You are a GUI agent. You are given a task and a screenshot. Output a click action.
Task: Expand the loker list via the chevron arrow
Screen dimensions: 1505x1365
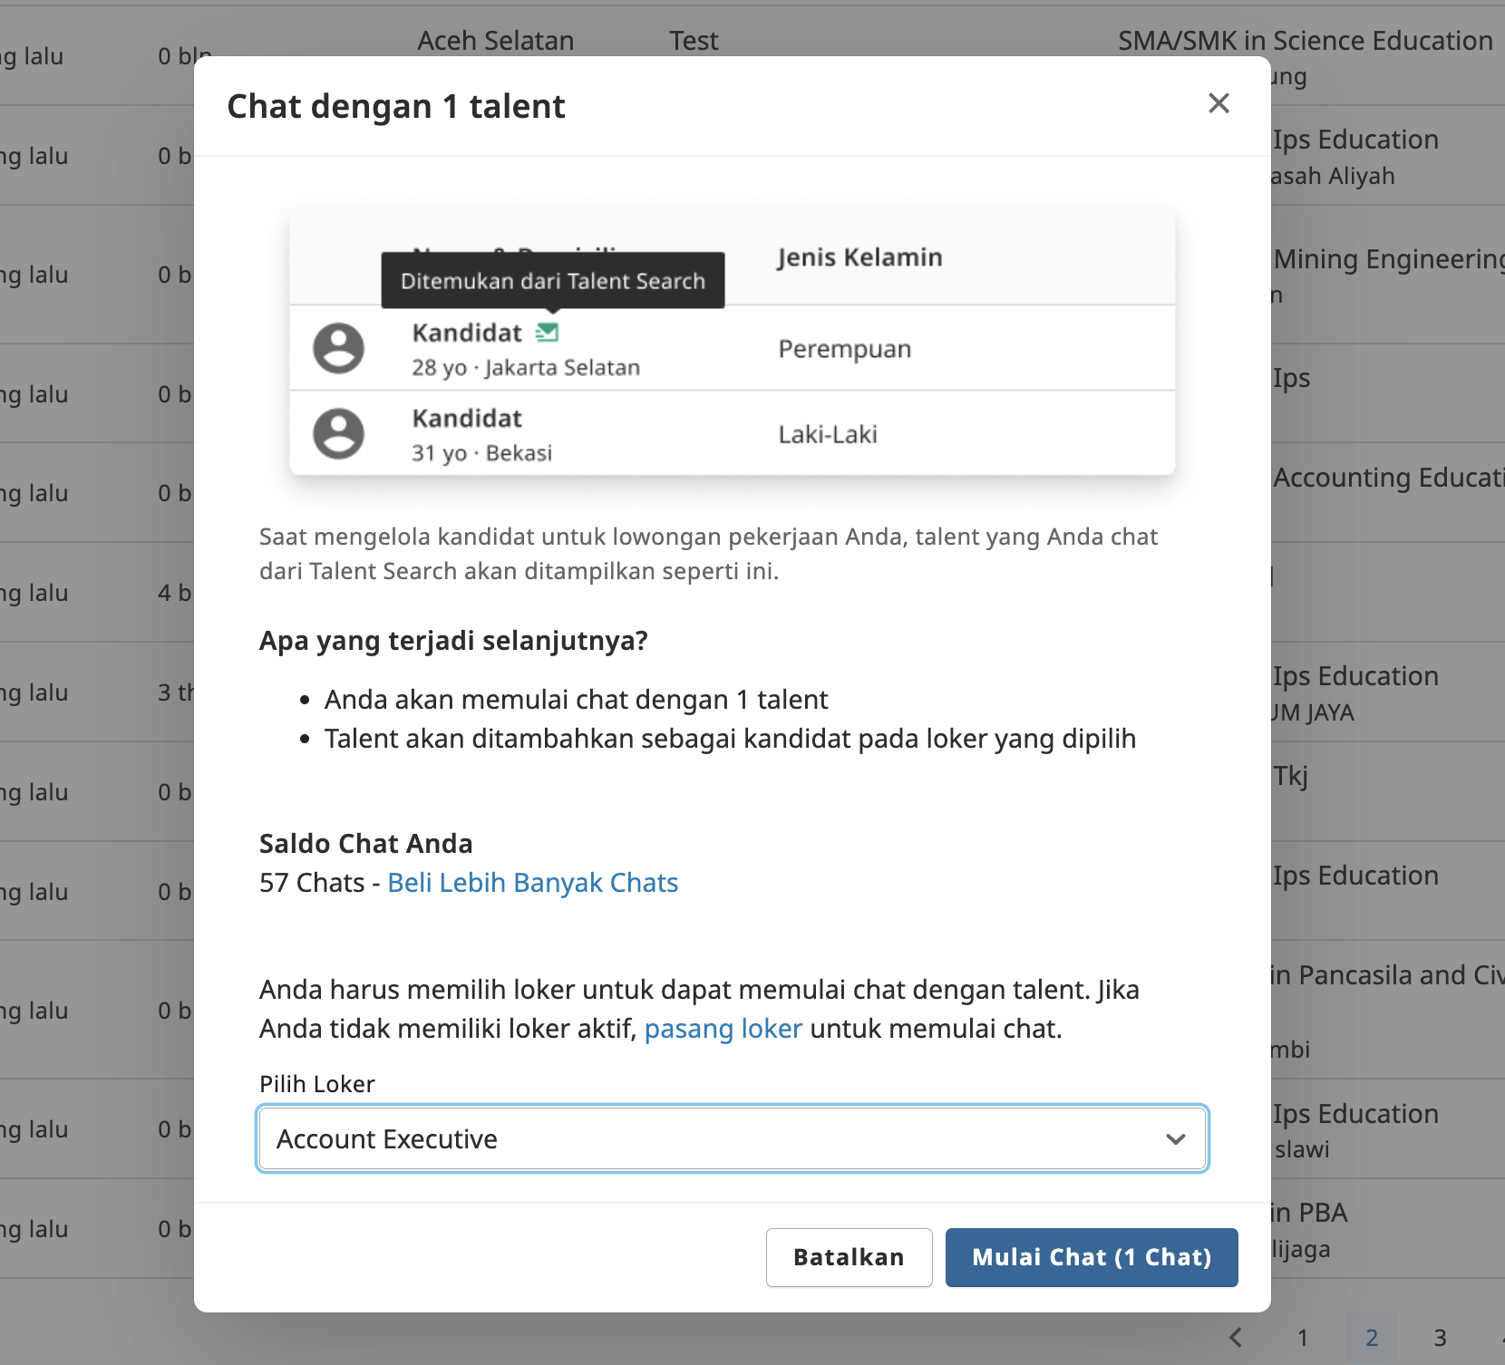[1175, 1139]
